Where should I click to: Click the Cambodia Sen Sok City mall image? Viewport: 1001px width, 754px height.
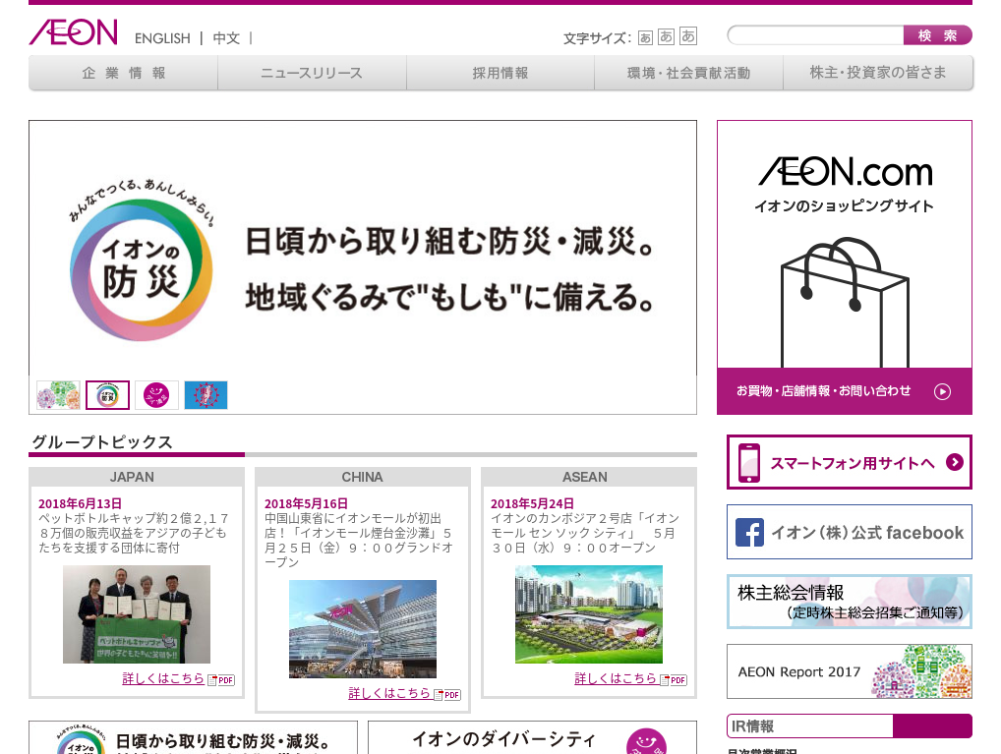pos(589,614)
